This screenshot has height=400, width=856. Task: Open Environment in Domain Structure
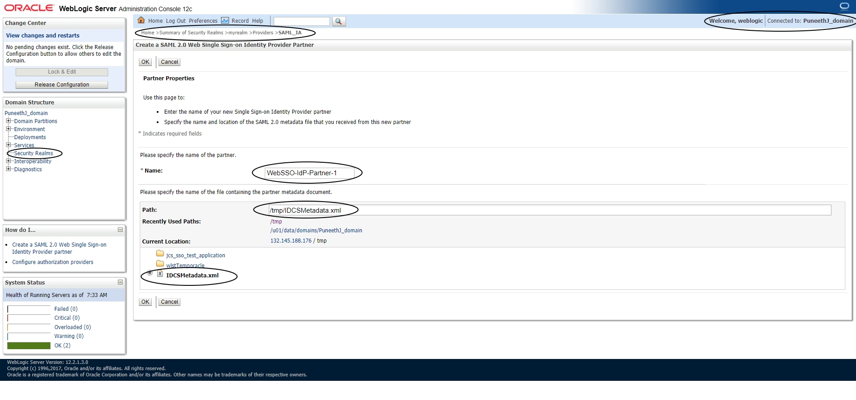point(29,129)
